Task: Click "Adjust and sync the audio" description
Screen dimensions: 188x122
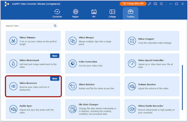Action: tap(36, 111)
